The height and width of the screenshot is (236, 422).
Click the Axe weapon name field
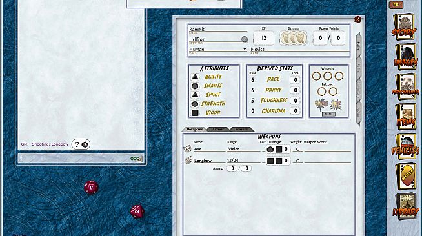pos(209,149)
